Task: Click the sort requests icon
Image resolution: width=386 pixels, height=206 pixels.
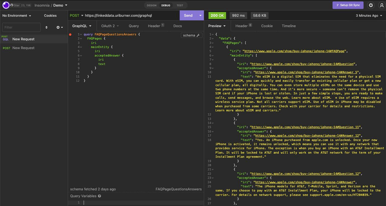Action: [x=46, y=27]
